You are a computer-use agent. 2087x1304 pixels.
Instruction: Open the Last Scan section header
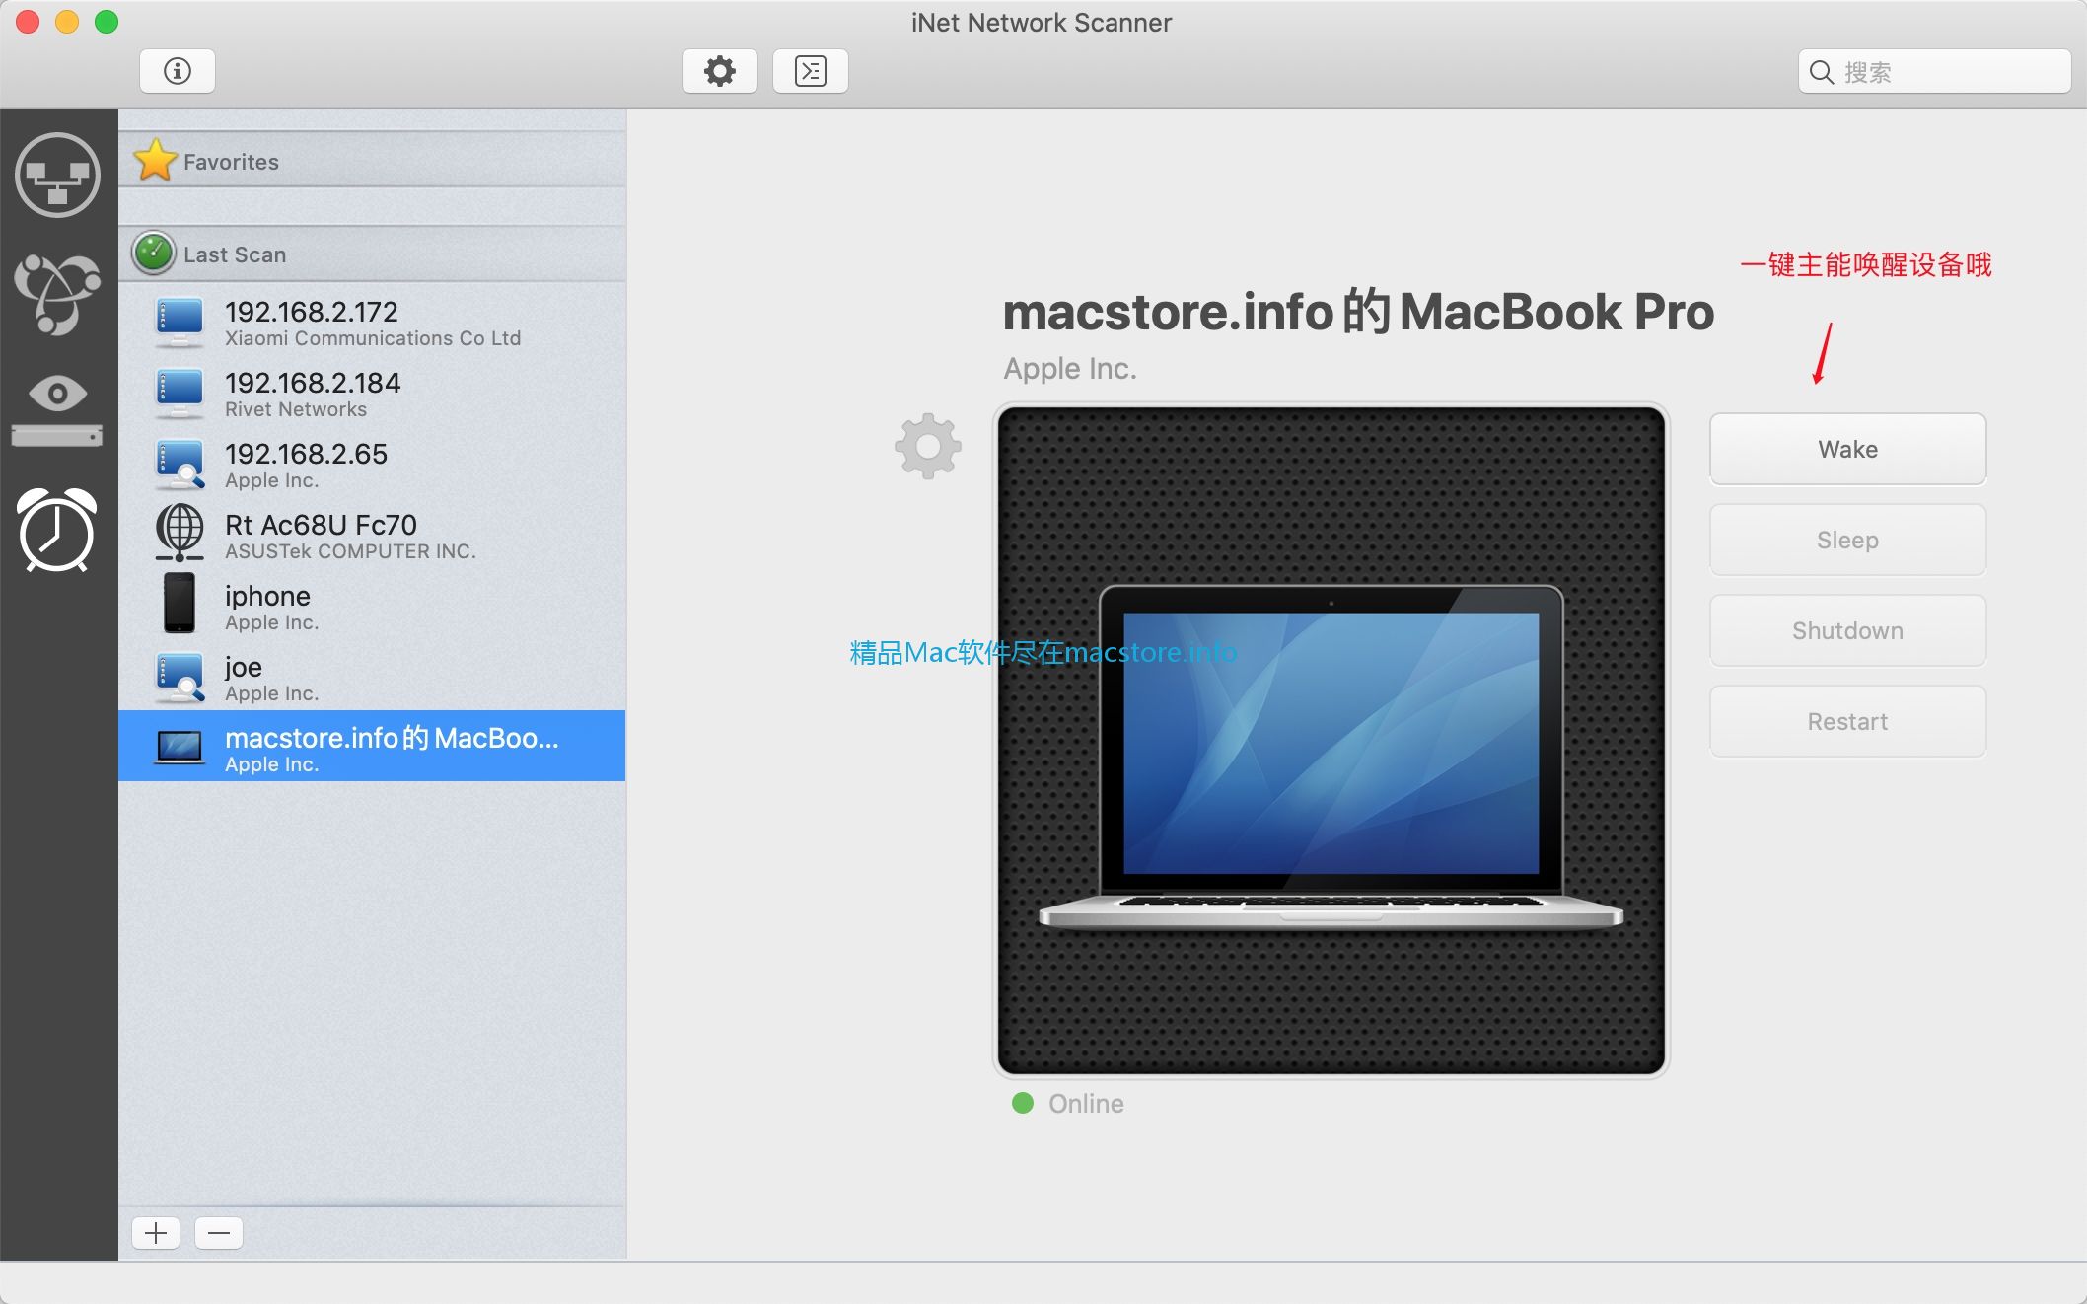tap(372, 254)
